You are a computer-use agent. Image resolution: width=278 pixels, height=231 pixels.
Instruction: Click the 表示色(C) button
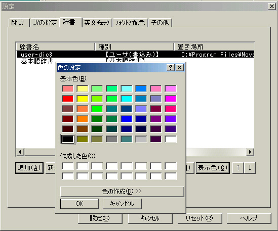213,168
